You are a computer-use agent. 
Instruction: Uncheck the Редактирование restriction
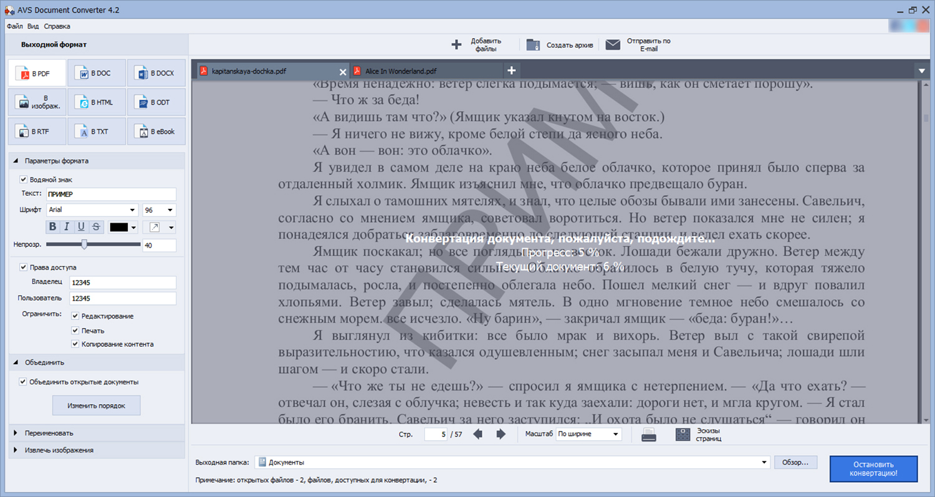coord(75,316)
